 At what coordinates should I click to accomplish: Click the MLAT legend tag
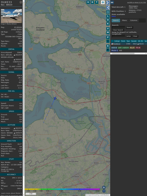pyautogui.click(x=132, y=48)
